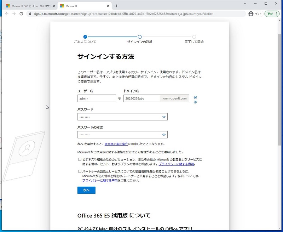The image size is (283, 232).
Task: Reveal the パスワードの確認 with its eye icon
Action: (x=164, y=135)
